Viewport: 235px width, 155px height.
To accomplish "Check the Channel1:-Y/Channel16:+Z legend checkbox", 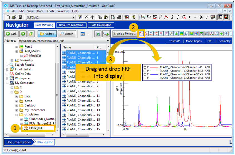I will click(x=145, y=71).
